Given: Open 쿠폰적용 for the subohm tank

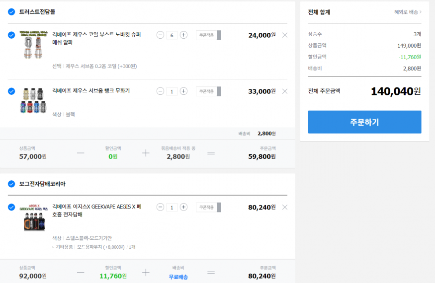Looking at the screenshot, I should (x=208, y=91).
